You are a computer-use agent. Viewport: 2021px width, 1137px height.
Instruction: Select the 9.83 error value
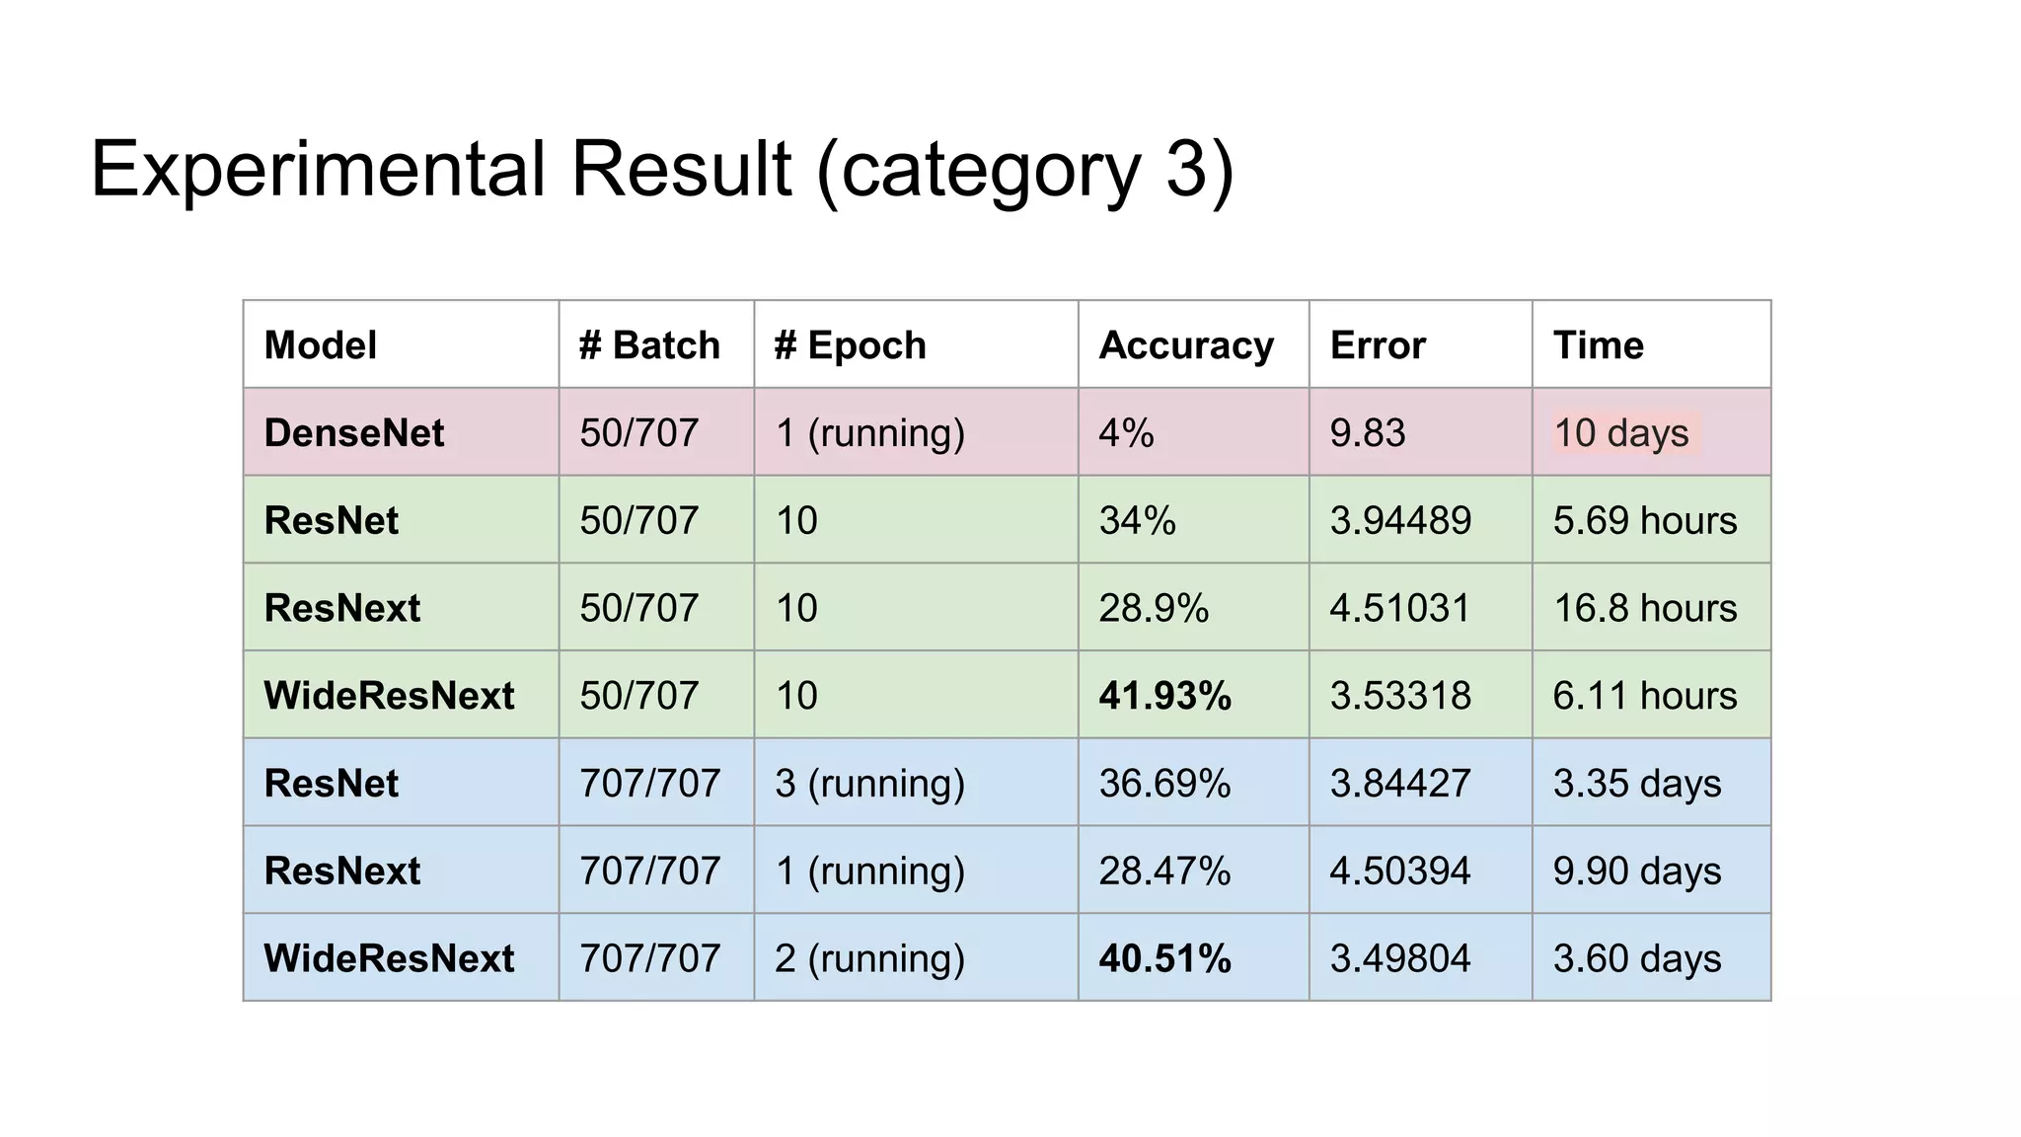click(x=1368, y=433)
